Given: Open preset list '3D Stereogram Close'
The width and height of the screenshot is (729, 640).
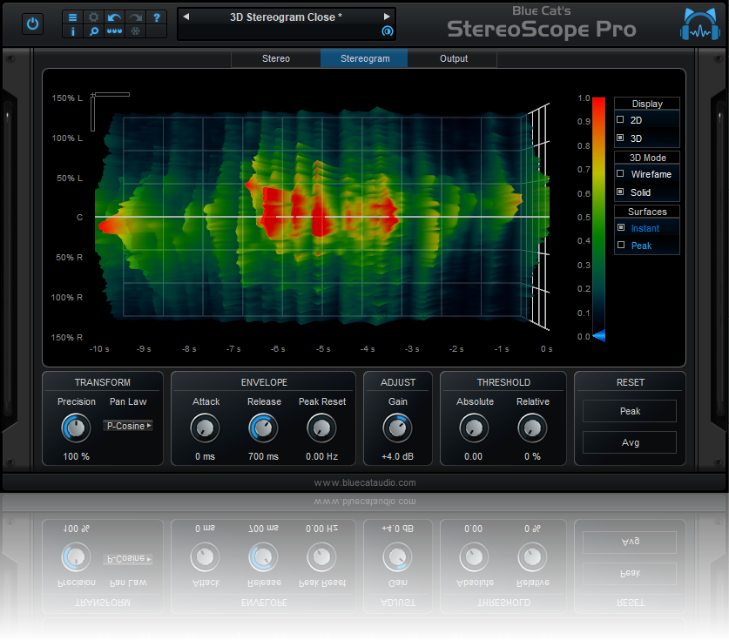Looking at the screenshot, I should [286, 17].
